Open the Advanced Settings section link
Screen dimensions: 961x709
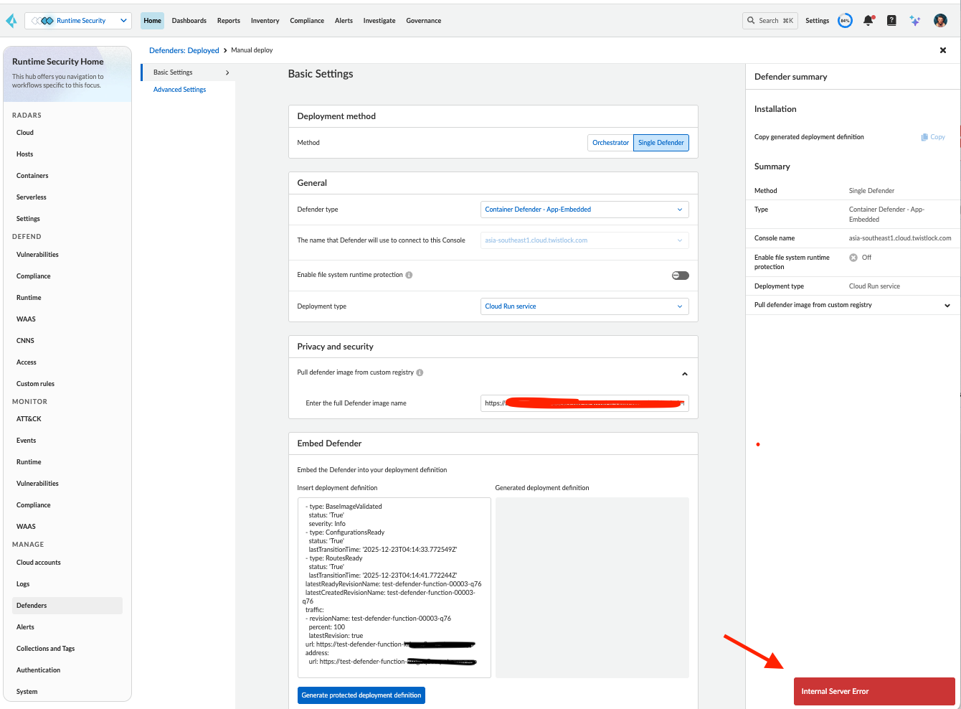180,90
